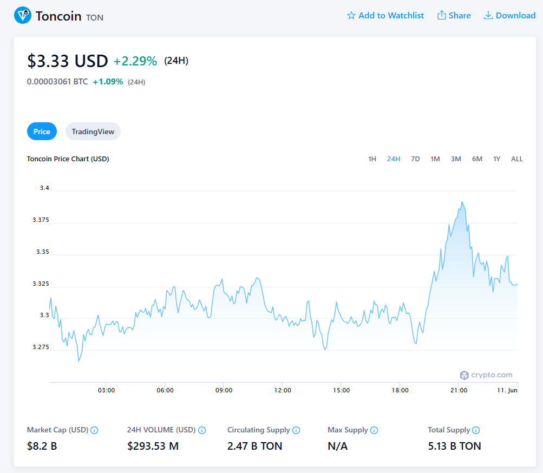Select the 3M time range
Screen dimensions: 543x473
[x=456, y=159]
